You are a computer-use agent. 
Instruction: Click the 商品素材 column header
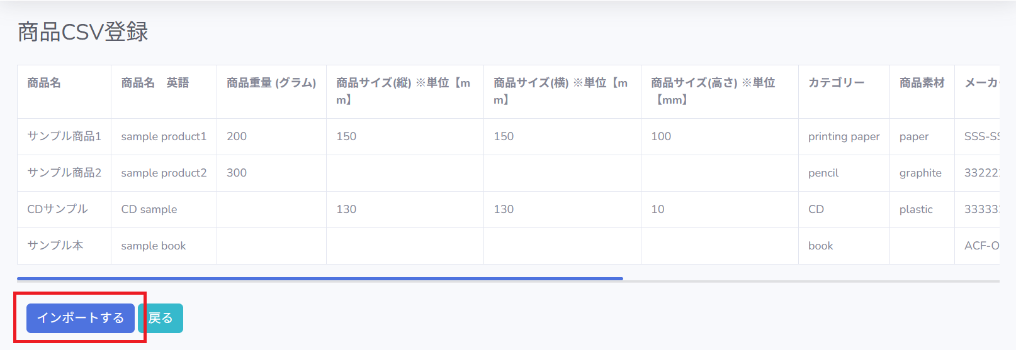click(922, 83)
